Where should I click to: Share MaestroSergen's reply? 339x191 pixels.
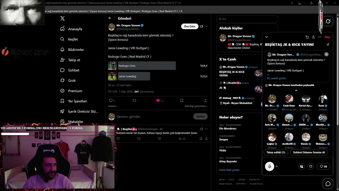coord(206,138)
